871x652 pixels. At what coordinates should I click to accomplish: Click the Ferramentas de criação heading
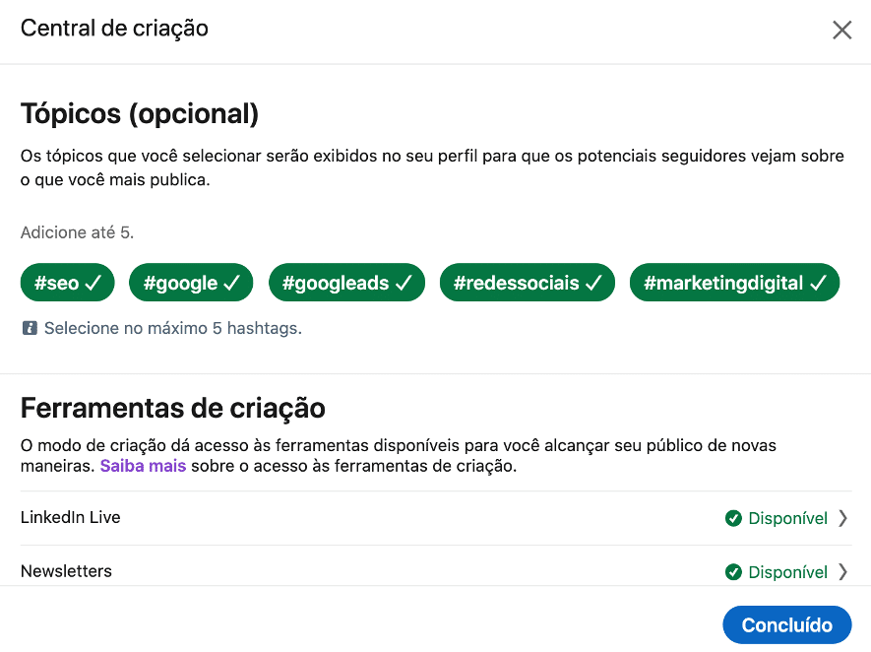(x=173, y=408)
